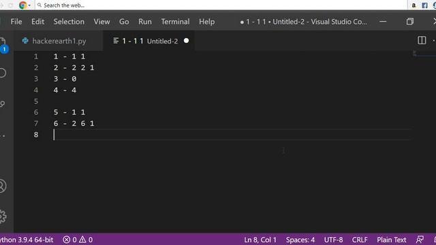Click line 6 text "5 - 1 1"
This screenshot has width=436, height=245.
[x=69, y=112]
